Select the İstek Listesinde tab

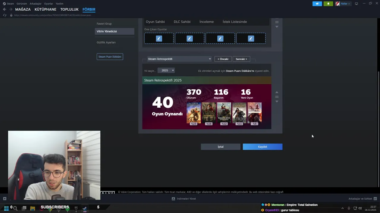pos(235,22)
